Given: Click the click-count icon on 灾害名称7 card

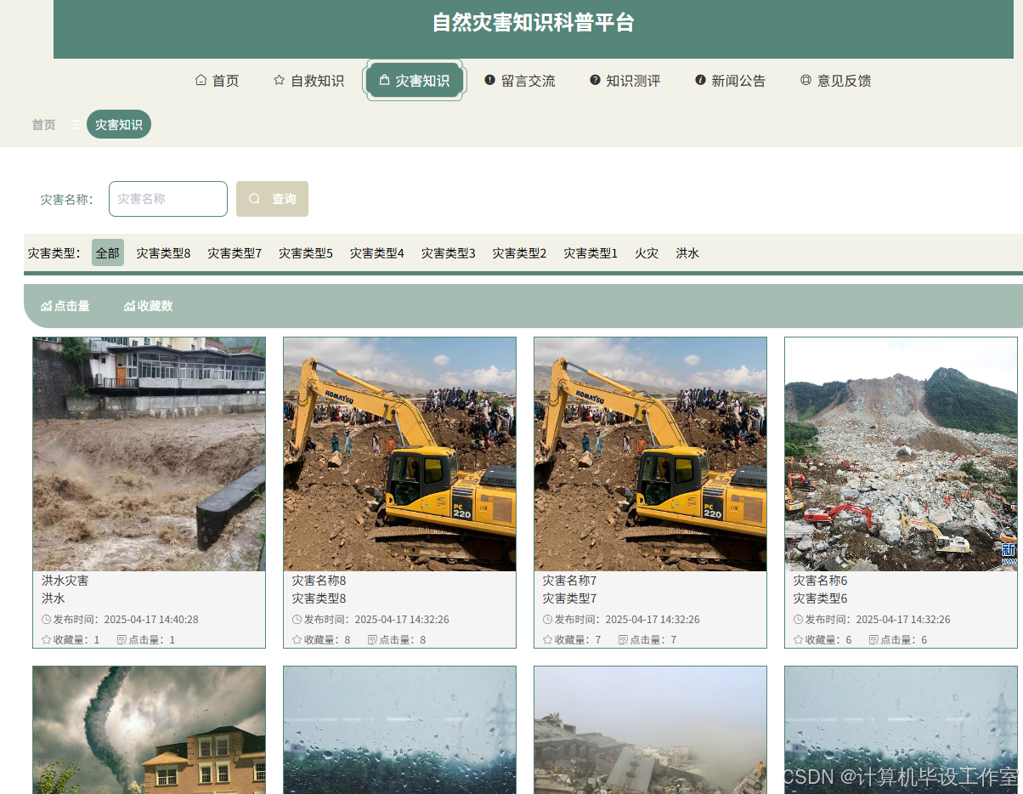Looking at the screenshot, I should (623, 639).
